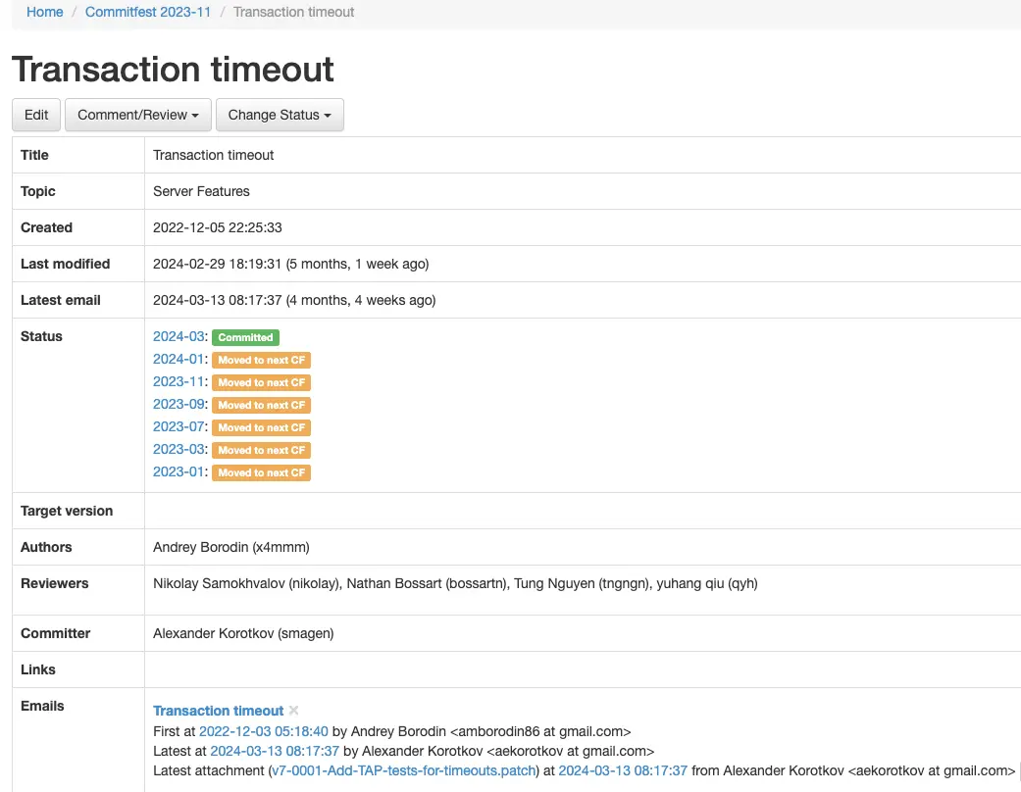This screenshot has width=1021, height=792.
Task: Download the v7-0001-Add-TAP-tests-for-timeouts.patch attachment
Action: 403,770
